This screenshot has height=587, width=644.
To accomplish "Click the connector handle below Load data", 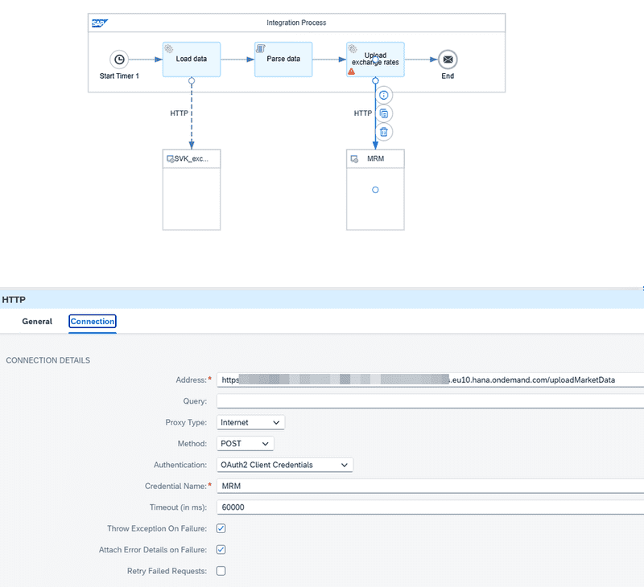I will 192,80.
